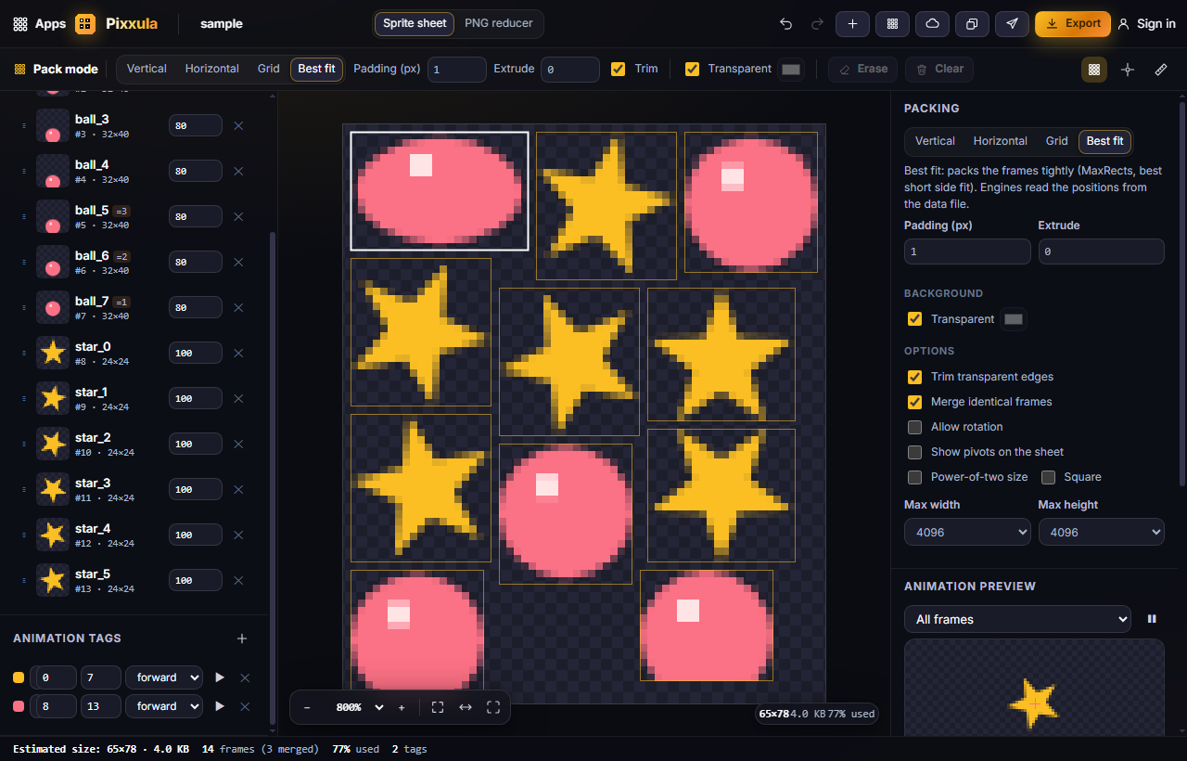This screenshot has height=761, width=1187.
Task: Open direction dropdown for tag 0–7
Action: pyautogui.click(x=164, y=677)
